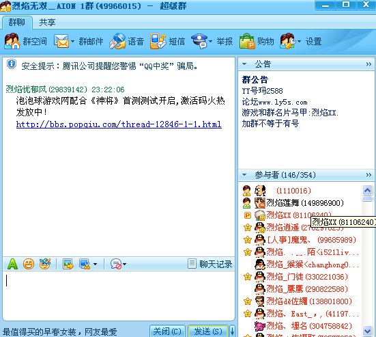Select member [人事]魔鬼、 (99685989)
This screenshot has height=337, width=376.
[301, 240]
